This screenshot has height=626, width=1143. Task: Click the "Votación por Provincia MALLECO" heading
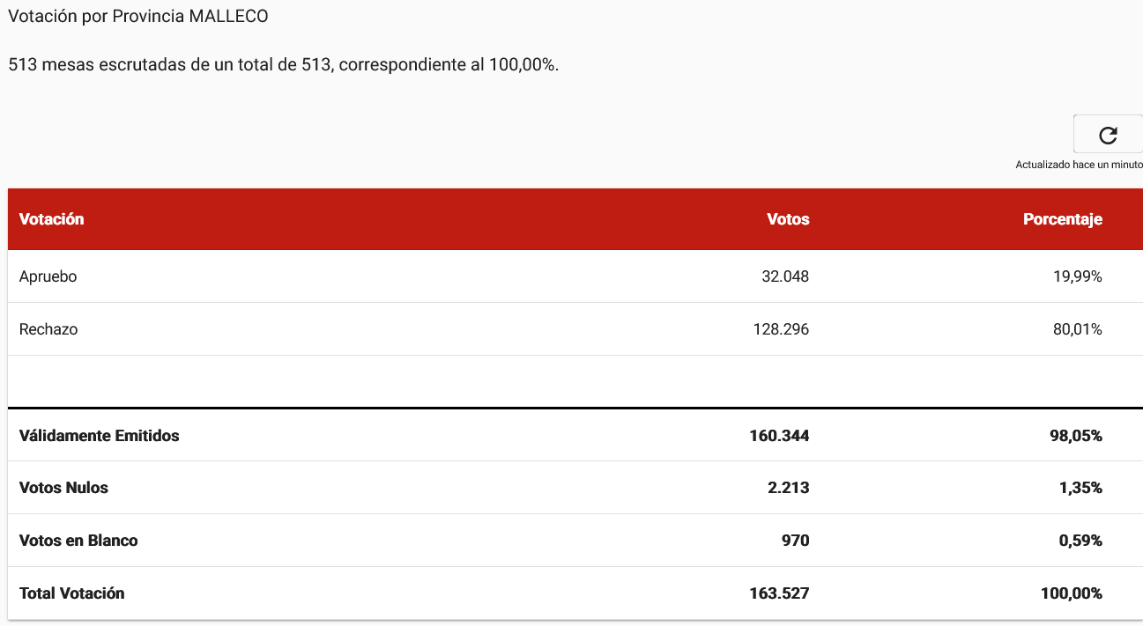tap(138, 17)
